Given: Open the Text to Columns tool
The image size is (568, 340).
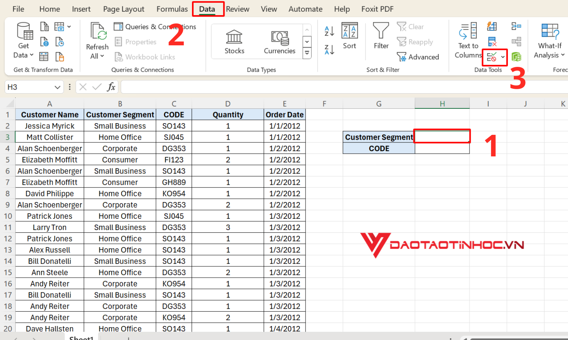Looking at the screenshot, I should point(468,40).
